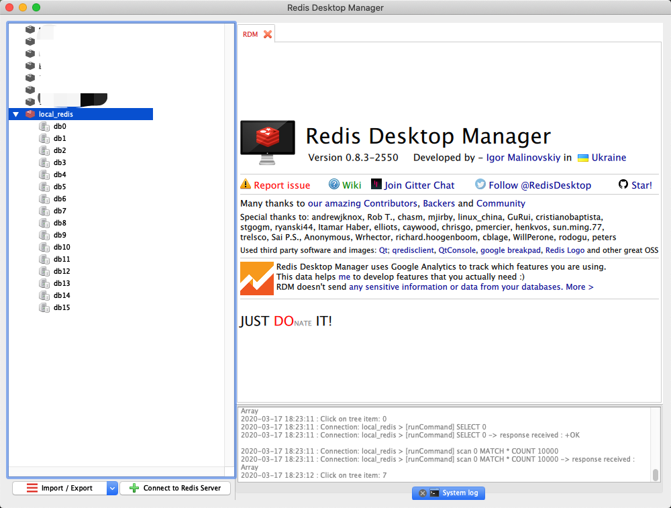Click the warning triangle icon
The width and height of the screenshot is (671, 508).
246,184
